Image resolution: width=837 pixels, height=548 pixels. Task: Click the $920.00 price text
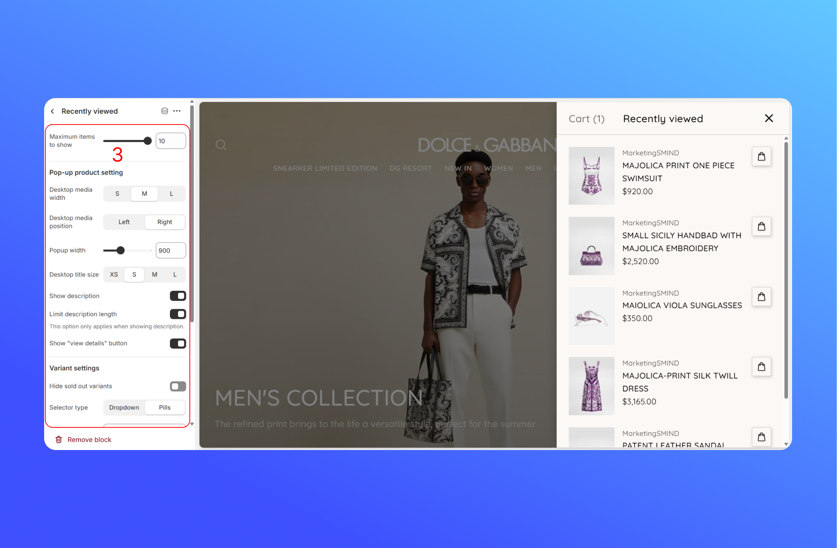click(x=637, y=191)
